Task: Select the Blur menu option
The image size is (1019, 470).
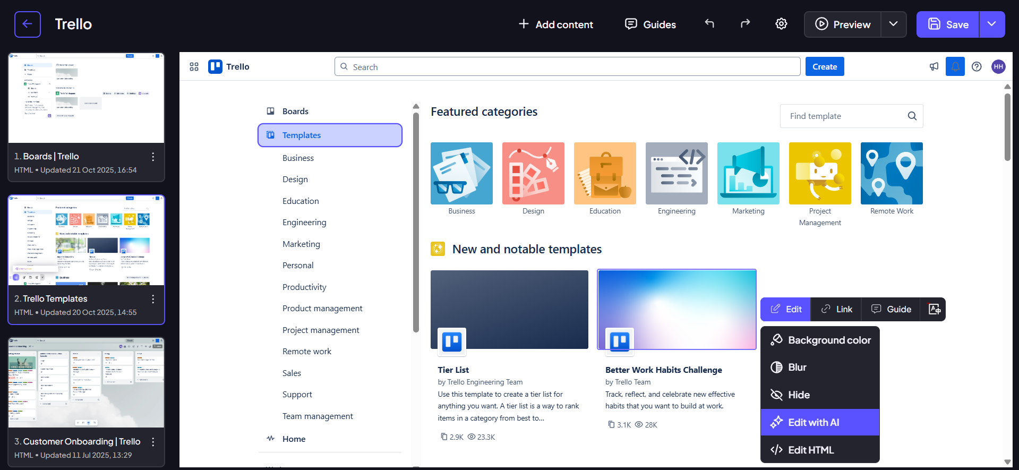Action: point(820,368)
